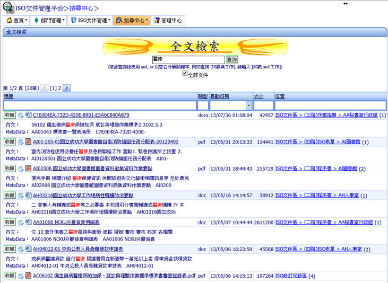Viewport: 388px width, 283px height.
Task: Open the ISO文件管理 menu
Action: click(90, 20)
